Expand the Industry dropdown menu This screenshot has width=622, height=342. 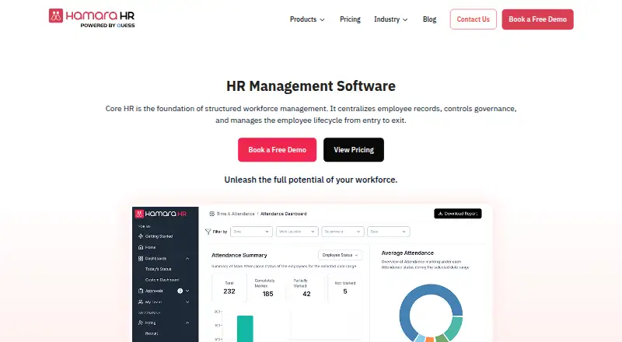click(x=391, y=19)
